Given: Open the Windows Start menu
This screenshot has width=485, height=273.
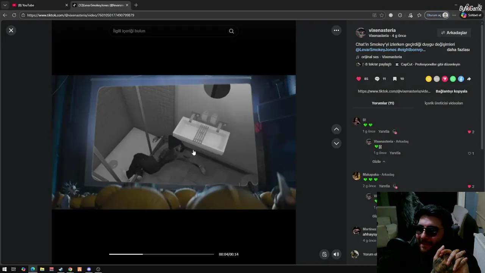Looking at the screenshot, I should pos(5,269).
